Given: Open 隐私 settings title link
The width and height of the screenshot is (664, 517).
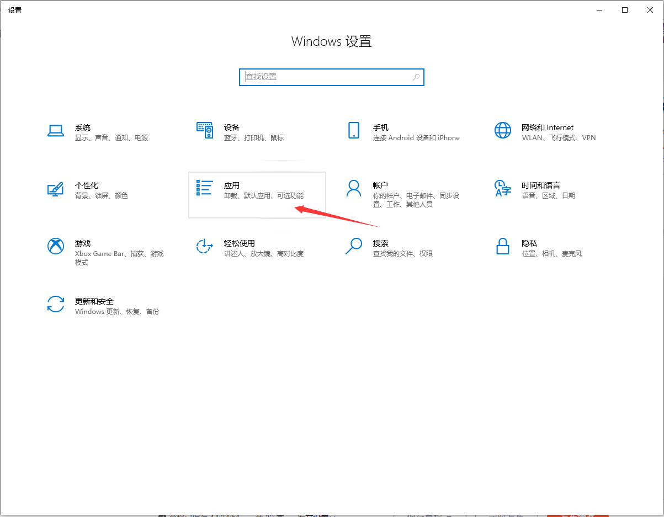Looking at the screenshot, I should tap(529, 243).
